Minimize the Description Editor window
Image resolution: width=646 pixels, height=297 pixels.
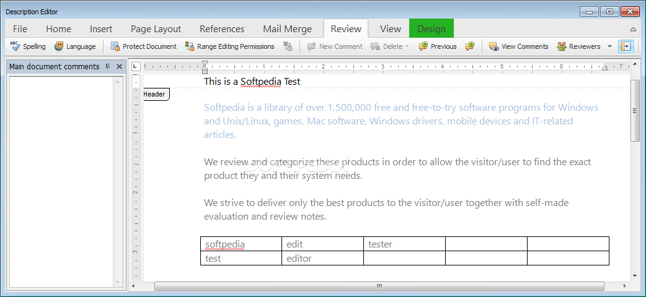tap(589, 12)
